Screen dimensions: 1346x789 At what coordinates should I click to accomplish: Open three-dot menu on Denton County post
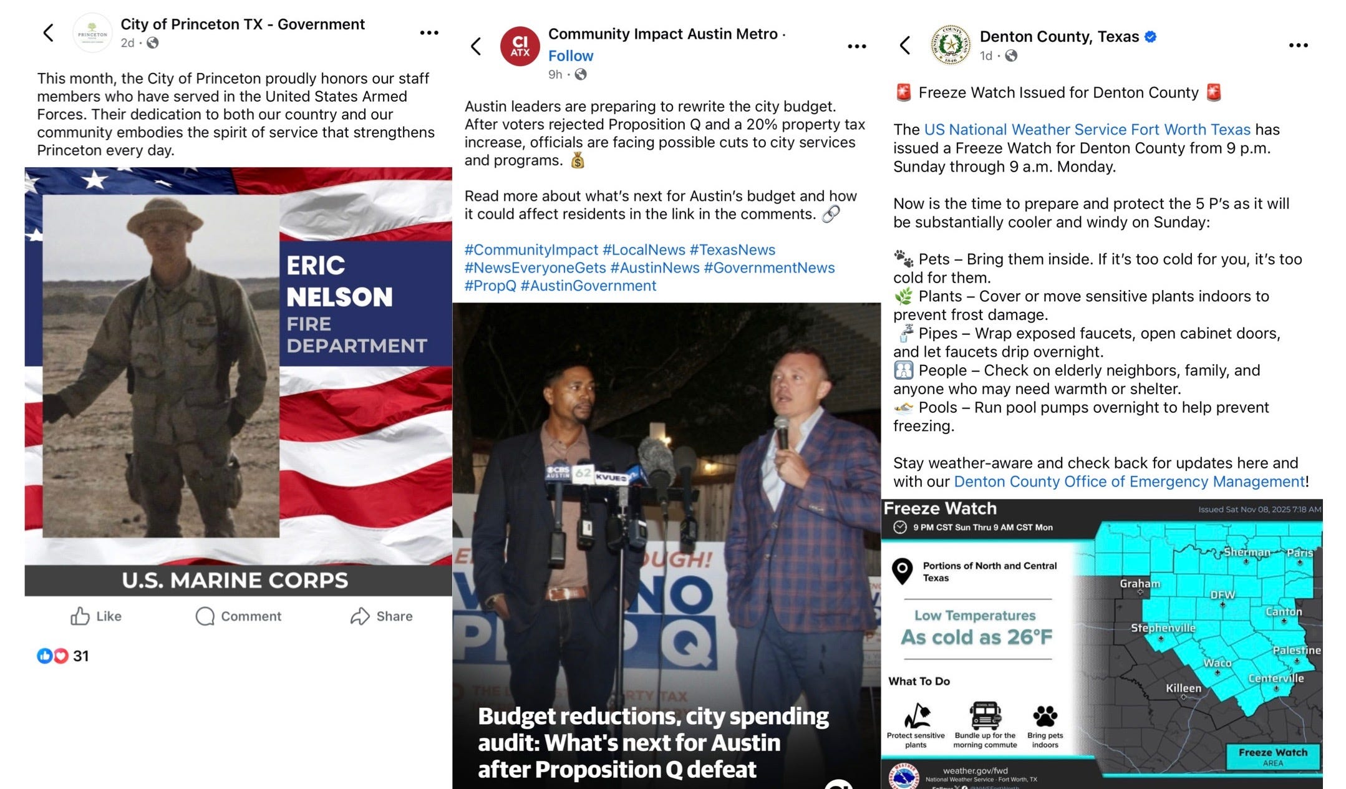pyautogui.click(x=1298, y=45)
